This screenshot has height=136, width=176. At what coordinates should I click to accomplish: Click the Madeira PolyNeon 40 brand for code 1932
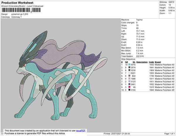[165, 65]
